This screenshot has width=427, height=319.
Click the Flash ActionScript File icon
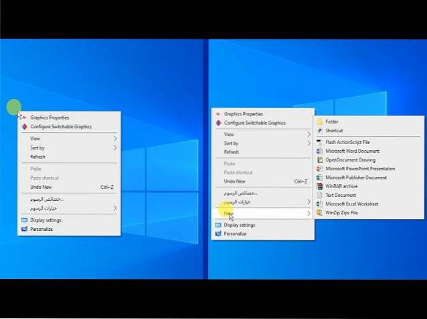(319, 142)
